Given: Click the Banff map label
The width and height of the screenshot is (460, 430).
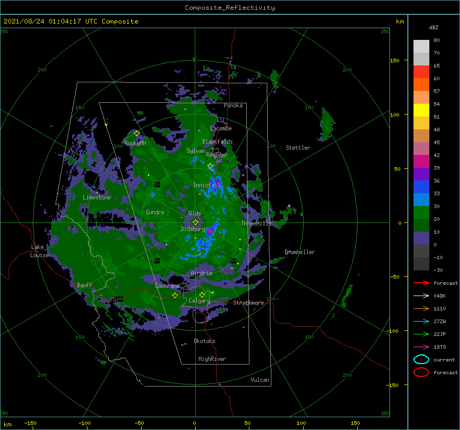Looking at the screenshot, I should tap(84, 285).
